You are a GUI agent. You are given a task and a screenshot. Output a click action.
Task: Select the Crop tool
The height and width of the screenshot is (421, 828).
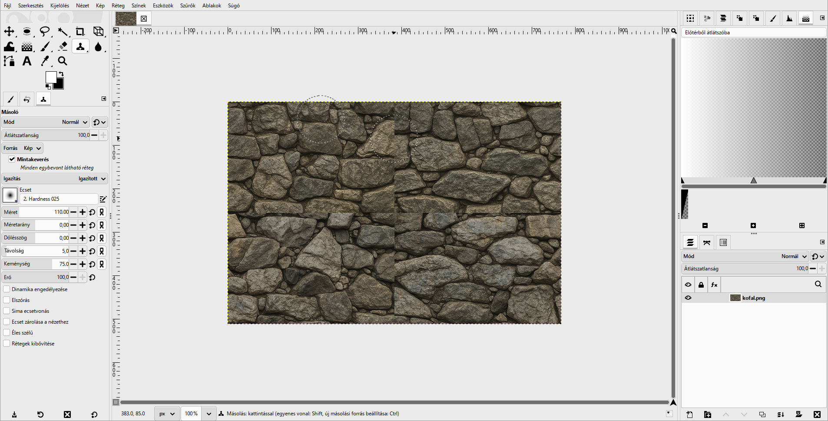pos(80,31)
